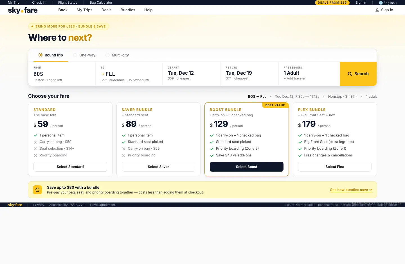Click Select Flex button
This screenshot has width=405, height=264.
(x=335, y=167)
